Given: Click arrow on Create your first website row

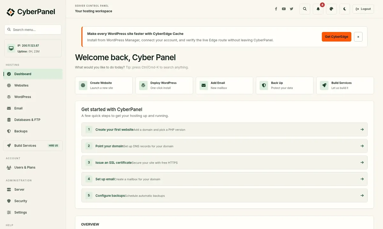Looking at the screenshot, I should coord(362,129).
